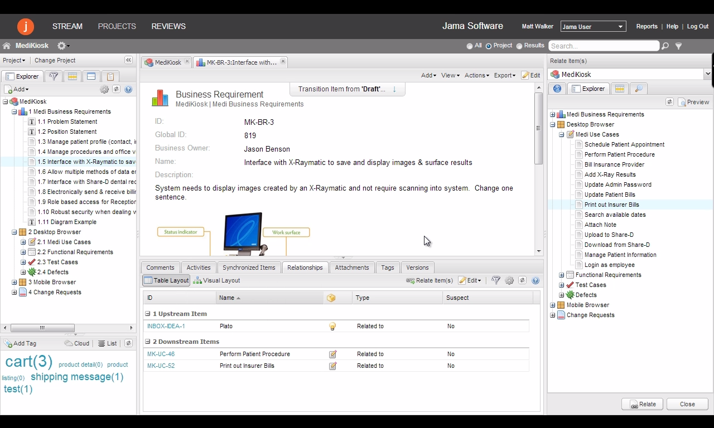Screen dimensions: 714x428
Task: Show tags in Cloud view
Action: click(77, 343)
